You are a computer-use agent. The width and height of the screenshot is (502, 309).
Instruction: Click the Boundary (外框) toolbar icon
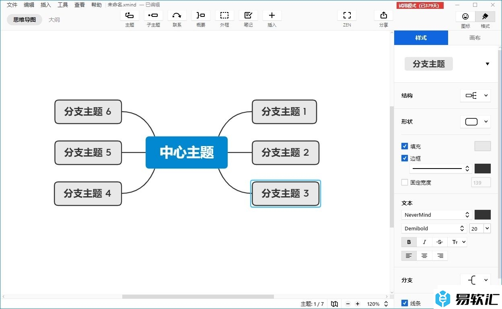pos(224,16)
